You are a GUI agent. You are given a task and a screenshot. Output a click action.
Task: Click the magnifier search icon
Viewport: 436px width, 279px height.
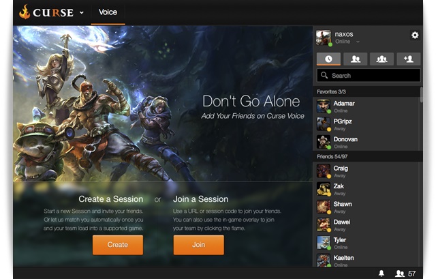click(x=324, y=75)
